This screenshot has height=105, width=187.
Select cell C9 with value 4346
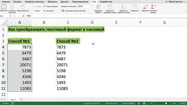click(68, 77)
